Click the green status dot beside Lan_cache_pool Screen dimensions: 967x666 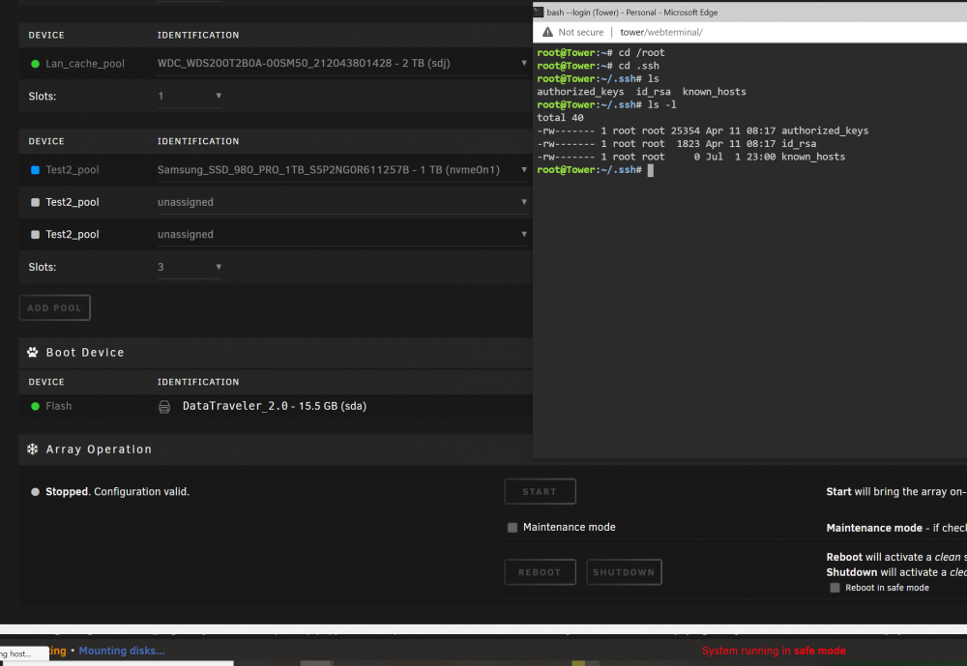click(x=35, y=64)
